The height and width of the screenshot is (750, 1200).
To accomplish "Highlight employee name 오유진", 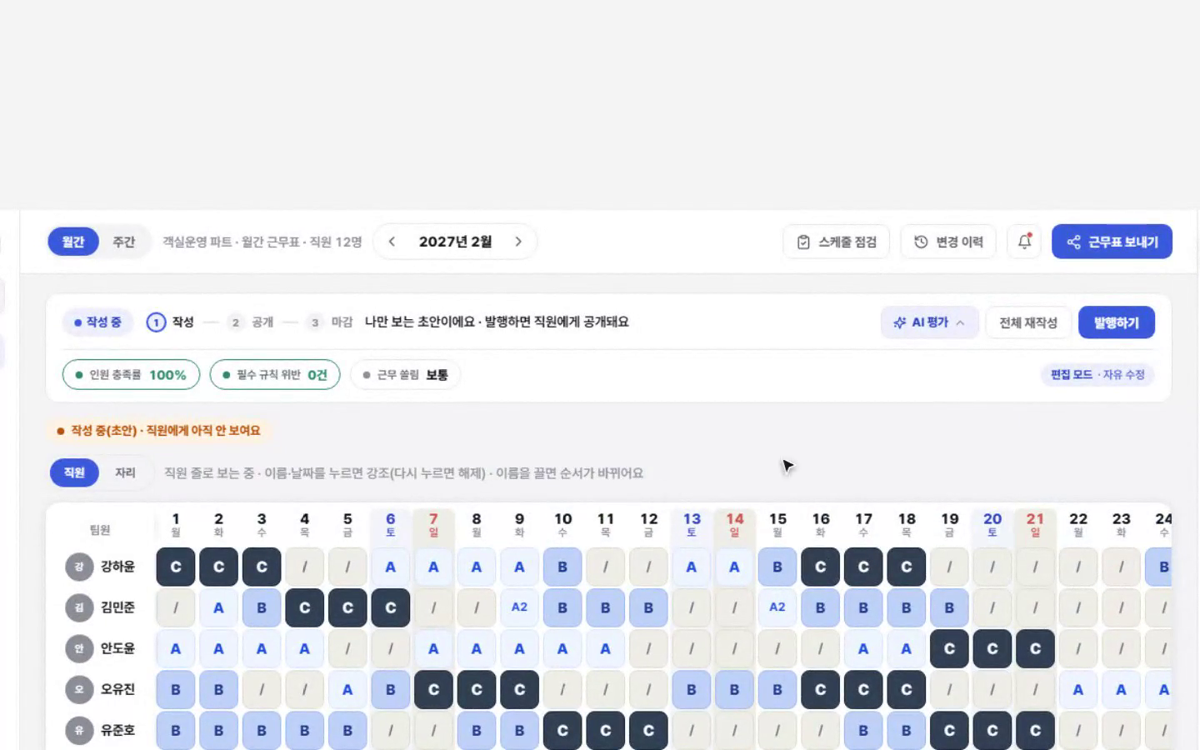I will (x=117, y=689).
